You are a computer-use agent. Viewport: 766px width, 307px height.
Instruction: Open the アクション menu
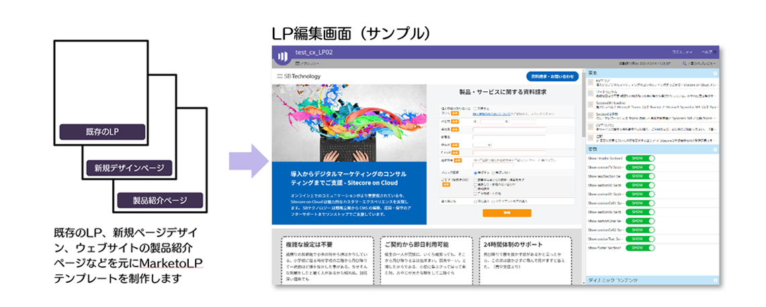coord(308,64)
